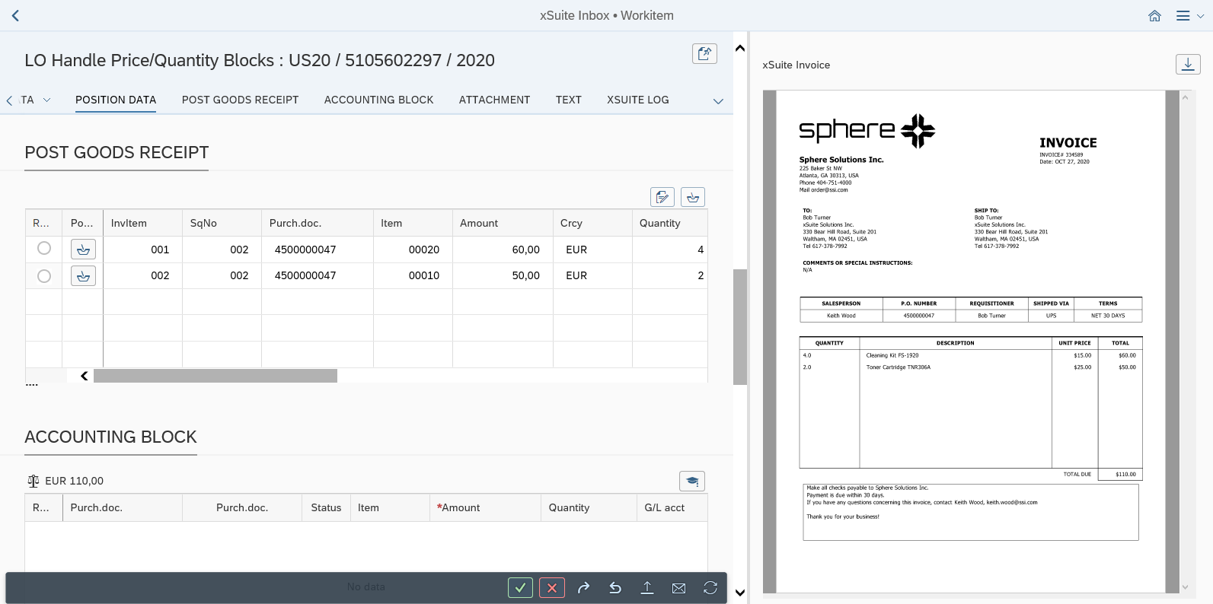The image size is (1213, 604).
Task: Click the horizontal scrollbar of goods receipt table
Action: point(215,376)
